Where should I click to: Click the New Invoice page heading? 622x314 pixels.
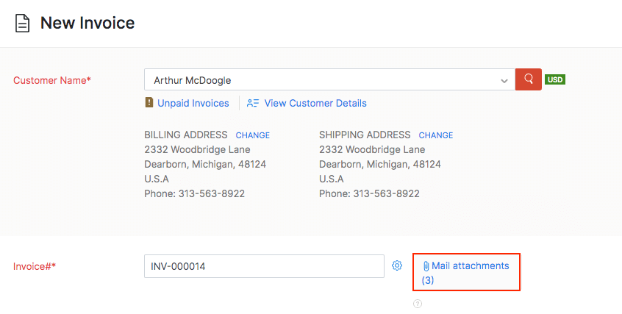tap(87, 24)
